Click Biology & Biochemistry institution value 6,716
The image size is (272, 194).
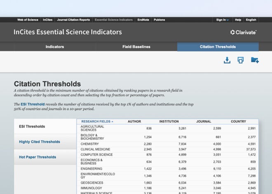[182, 137]
